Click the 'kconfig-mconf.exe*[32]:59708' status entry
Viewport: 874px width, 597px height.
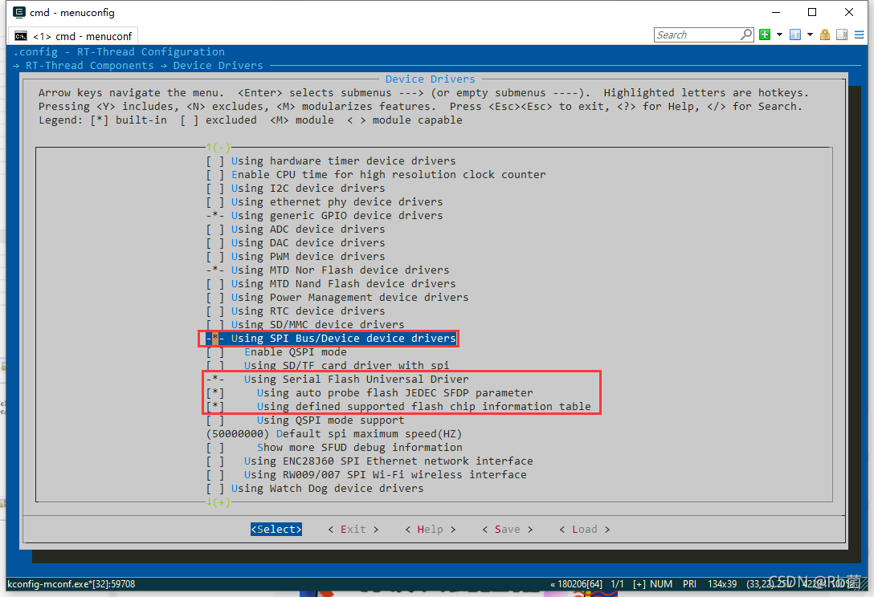click(71, 583)
